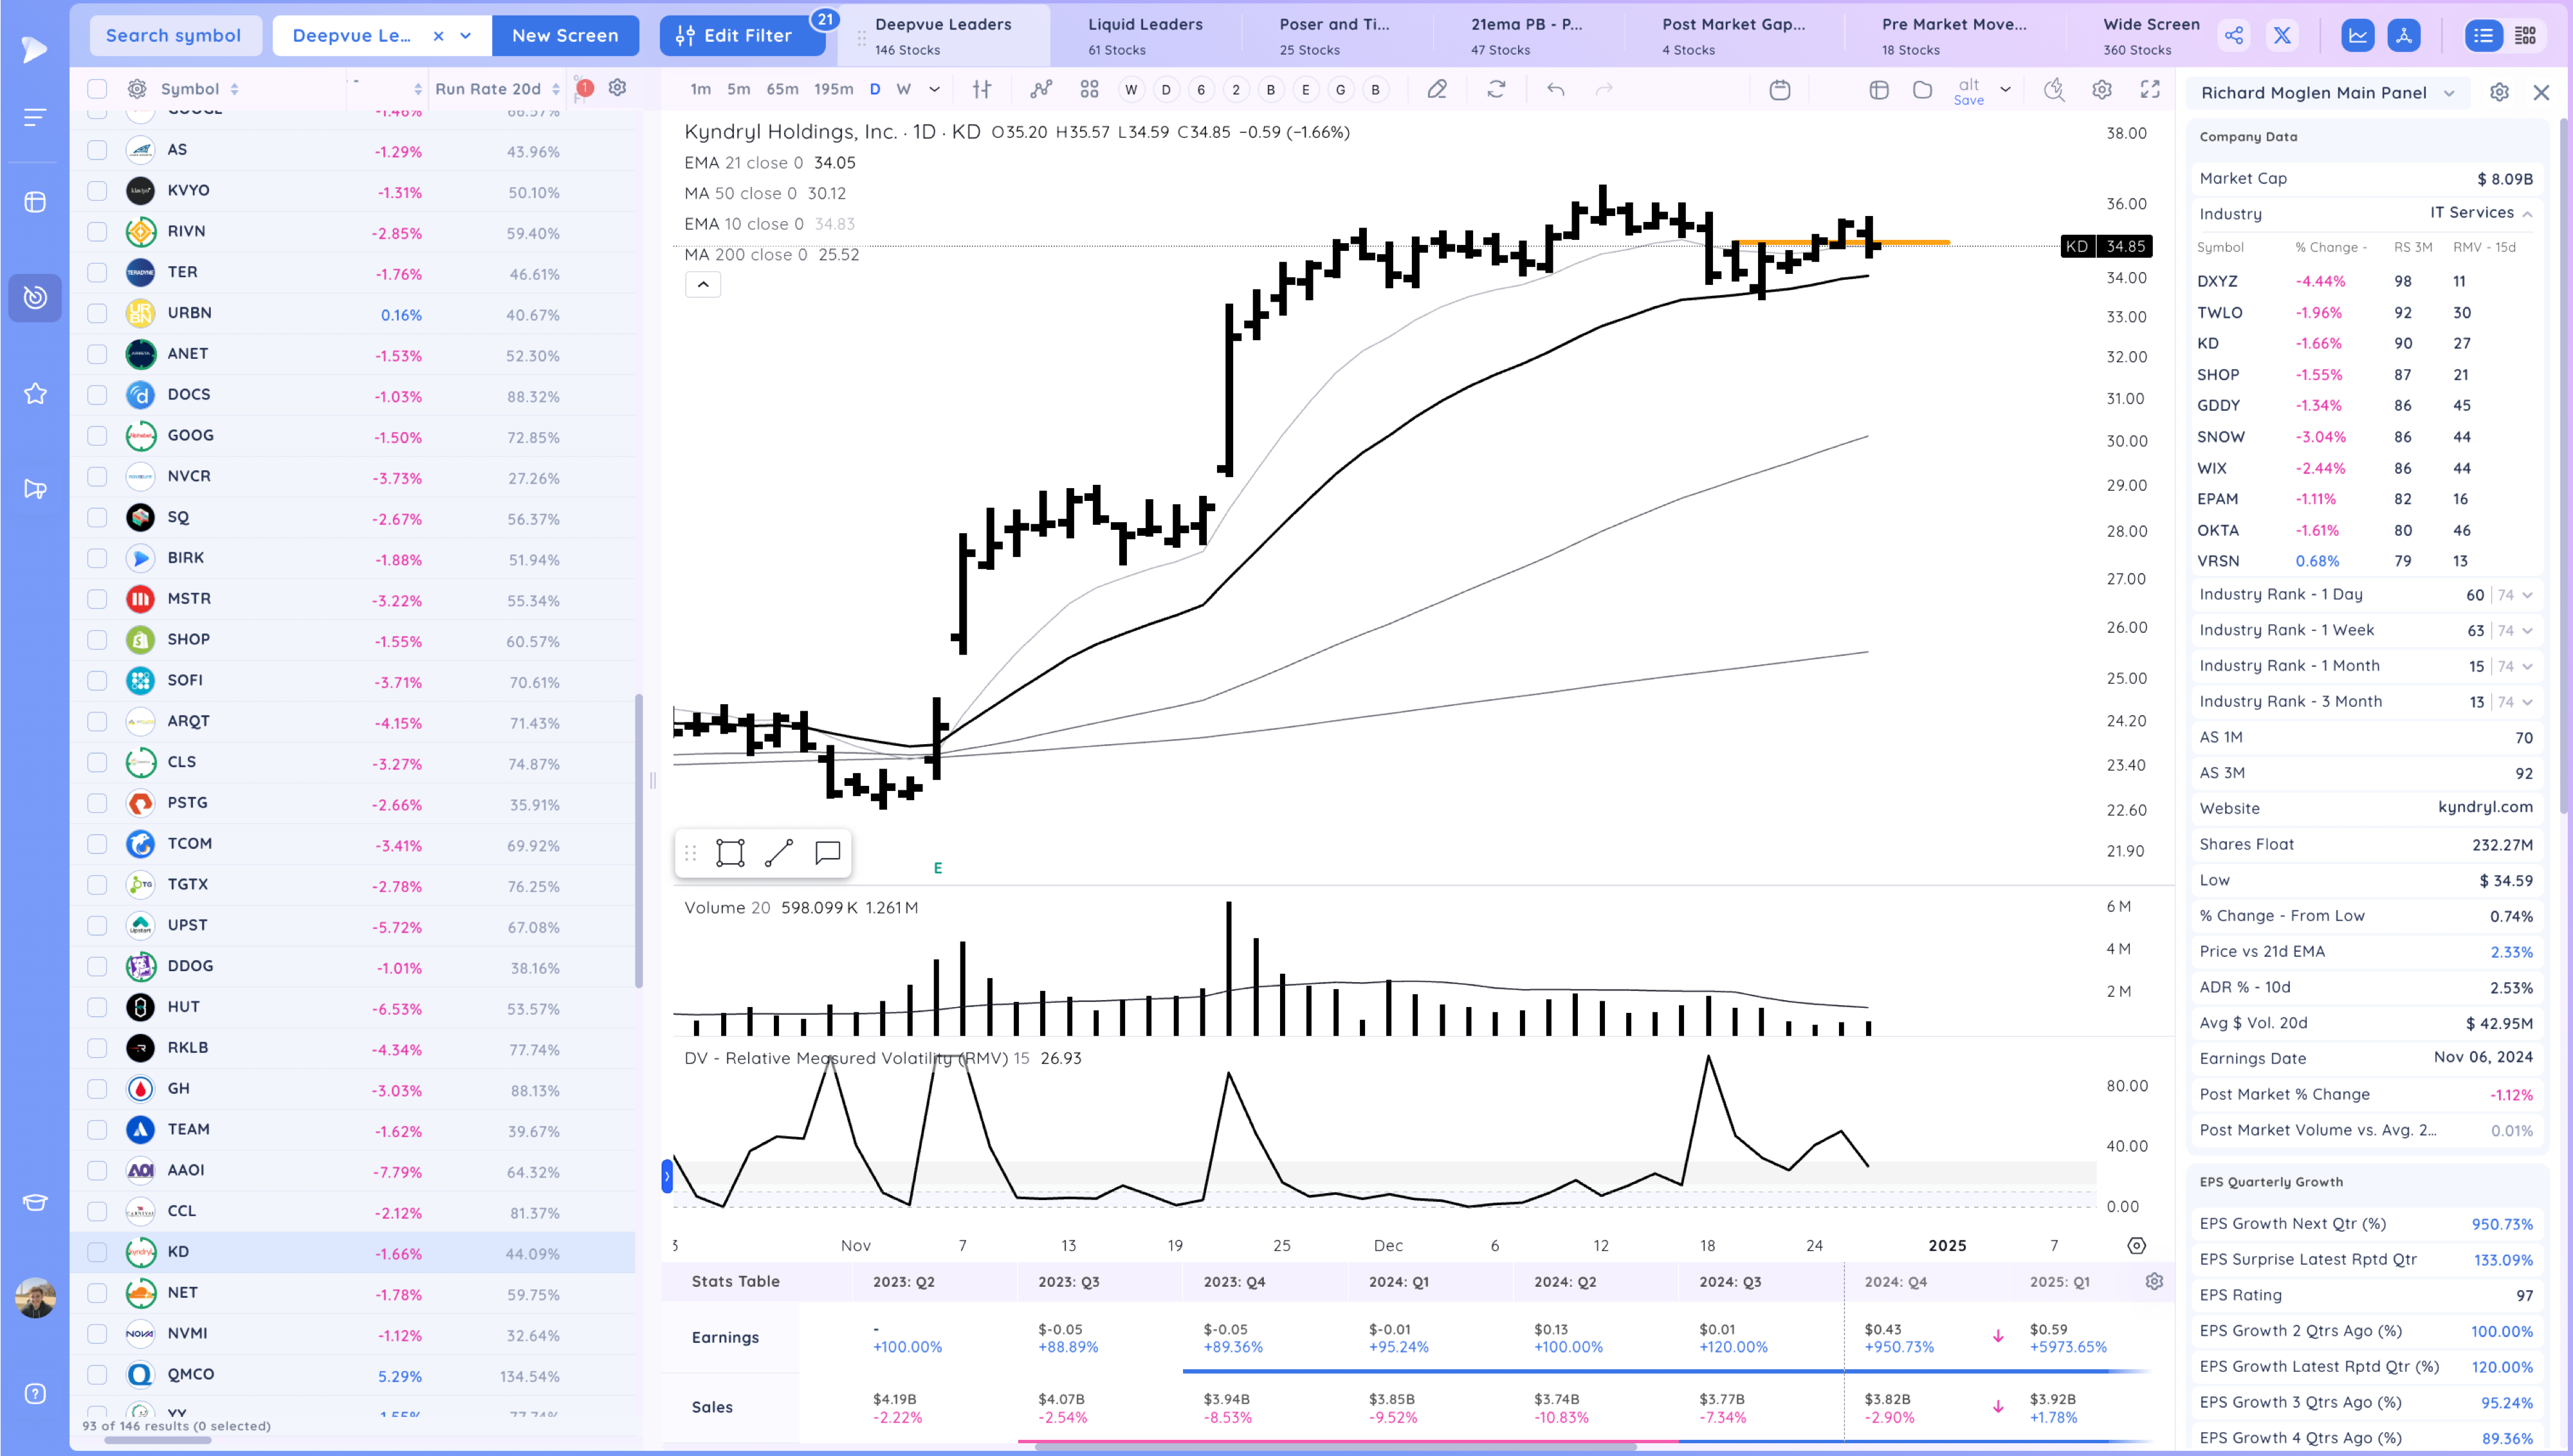This screenshot has height=1456, width=2573.
Task: Open the pencil drawing tool
Action: (x=1437, y=89)
